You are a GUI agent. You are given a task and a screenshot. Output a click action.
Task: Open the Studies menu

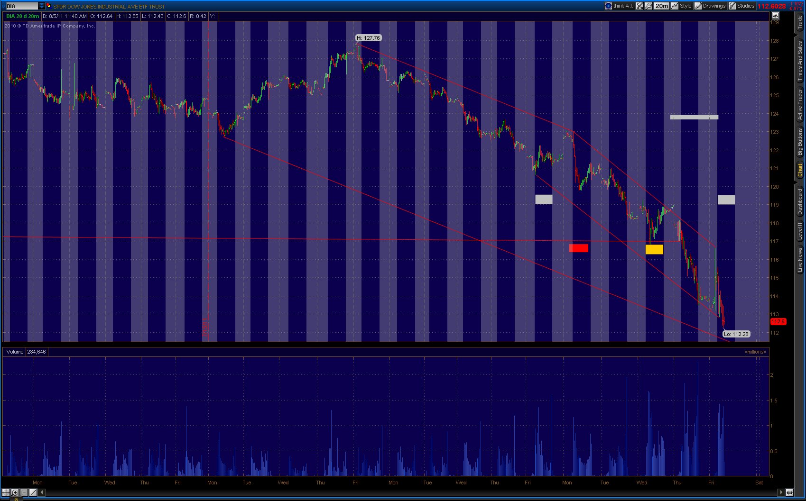pos(741,6)
